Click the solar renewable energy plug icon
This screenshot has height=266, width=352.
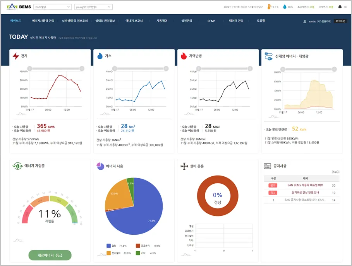[x=268, y=56]
